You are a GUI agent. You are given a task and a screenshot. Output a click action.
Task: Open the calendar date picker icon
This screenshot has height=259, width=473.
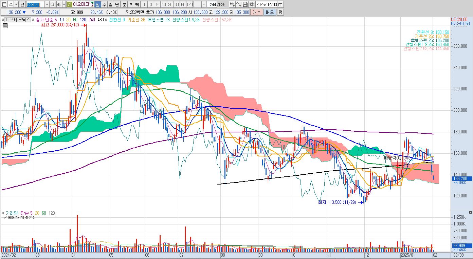click(280, 4)
